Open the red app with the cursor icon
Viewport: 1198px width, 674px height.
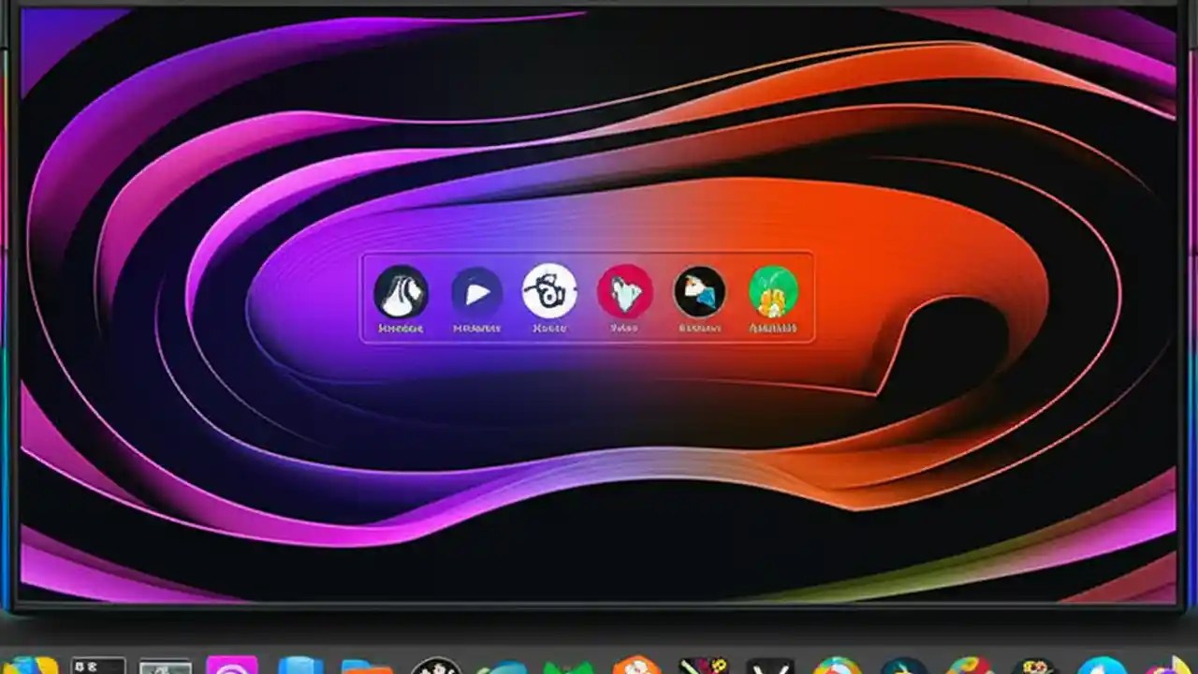625,293
